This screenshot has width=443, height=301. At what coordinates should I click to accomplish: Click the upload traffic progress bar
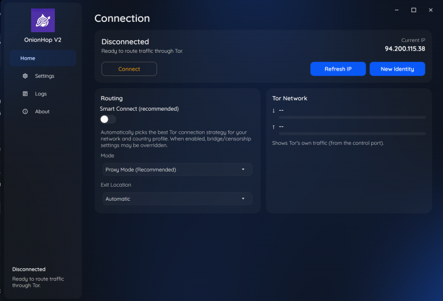click(x=352, y=134)
